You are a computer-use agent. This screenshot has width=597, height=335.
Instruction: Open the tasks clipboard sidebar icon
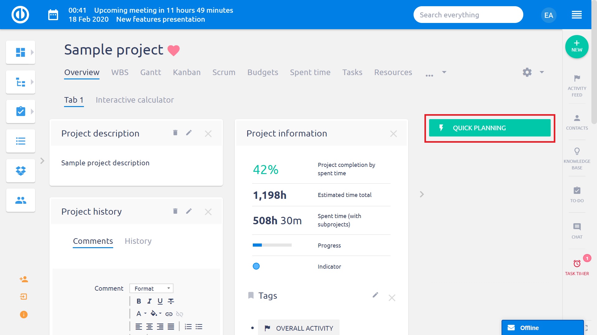click(21, 111)
